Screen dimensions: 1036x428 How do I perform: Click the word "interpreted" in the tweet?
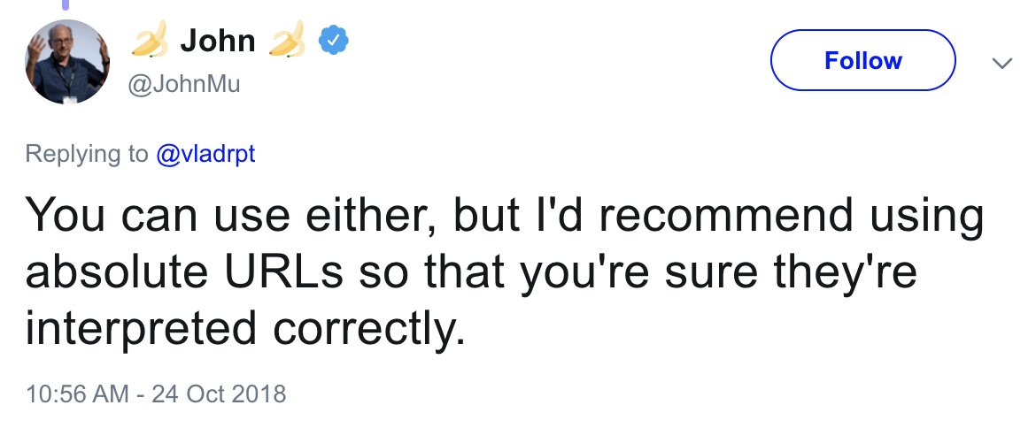coord(141,329)
